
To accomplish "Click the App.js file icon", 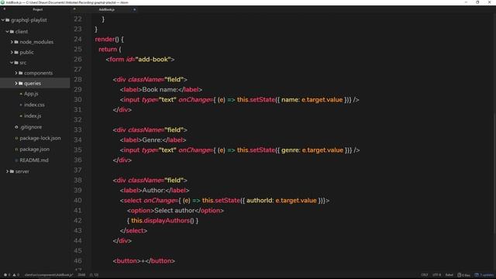I will pyautogui.click(x=21, y=94).
